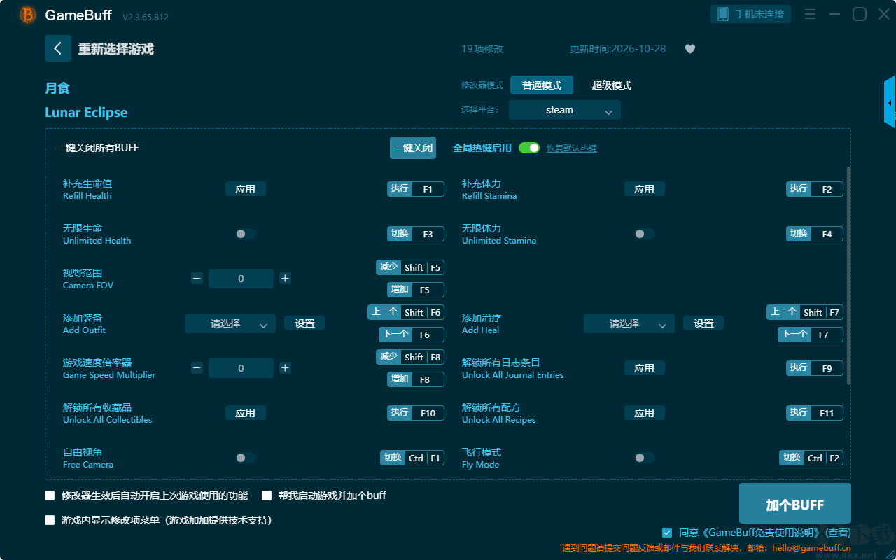896x560 pixels.
Task: Apply Unlock All Recipes
Action: click(645, 413)
